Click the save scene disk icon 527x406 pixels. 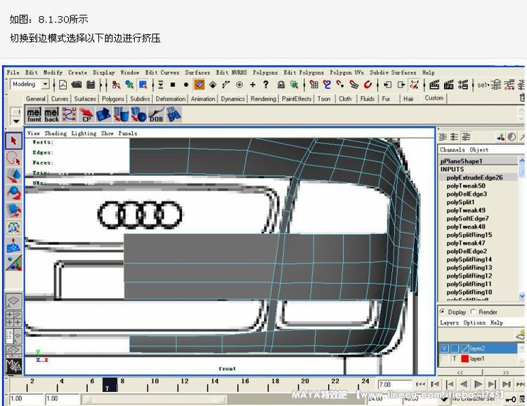(91, 85)
